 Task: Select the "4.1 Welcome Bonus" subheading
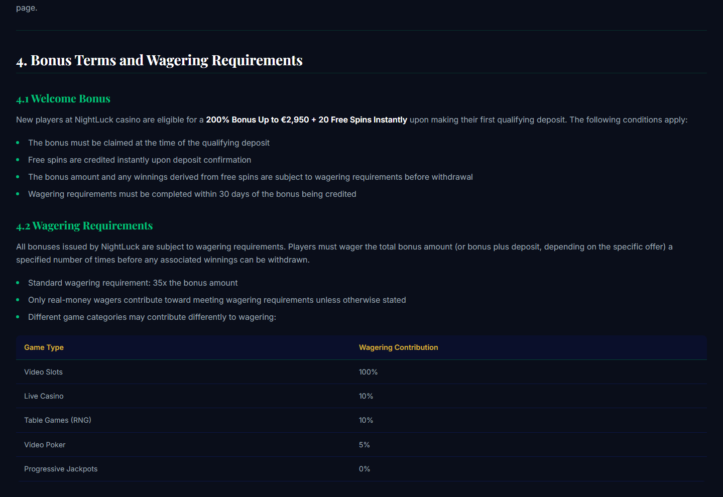(x=63, y=99)
